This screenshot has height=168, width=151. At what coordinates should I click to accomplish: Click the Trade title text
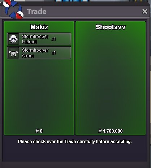pyautogui.click(x=37, y=12)
